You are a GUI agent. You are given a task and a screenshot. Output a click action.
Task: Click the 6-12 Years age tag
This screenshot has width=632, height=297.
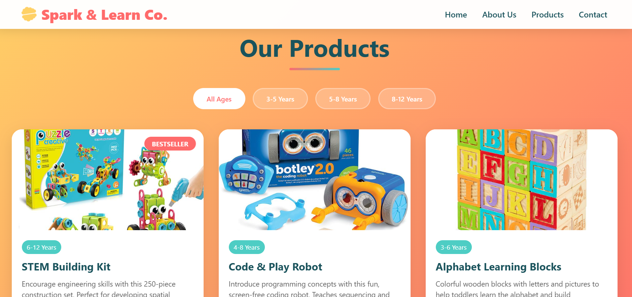pyautogui.click(x=41, y=247)
